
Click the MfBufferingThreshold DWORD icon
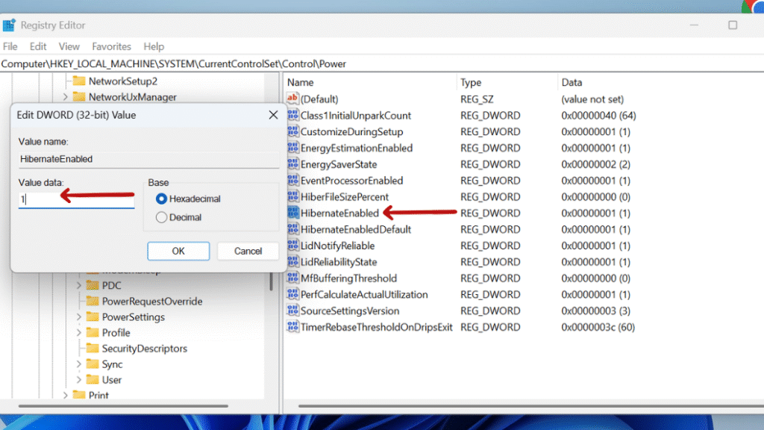[292, 278]
